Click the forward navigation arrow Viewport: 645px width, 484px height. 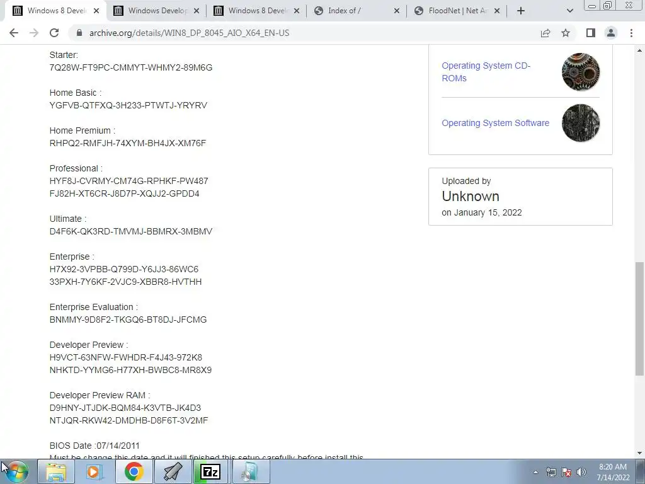click(34, 33)
